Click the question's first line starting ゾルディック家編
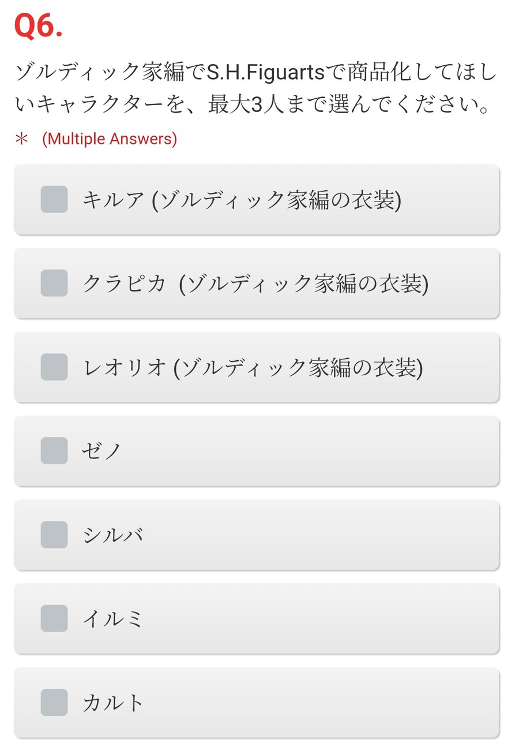Image resolution: width=519 pixels, height=750 pixels. click(x=254, y=73)
